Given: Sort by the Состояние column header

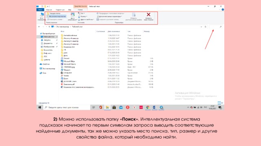Looking at the screenshot, I should pyautogui.click(x=101, y=31).
